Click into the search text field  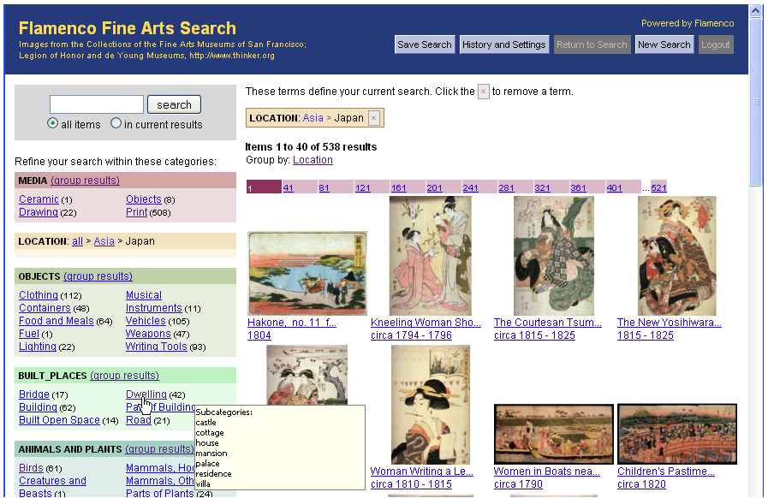(97, 104)
